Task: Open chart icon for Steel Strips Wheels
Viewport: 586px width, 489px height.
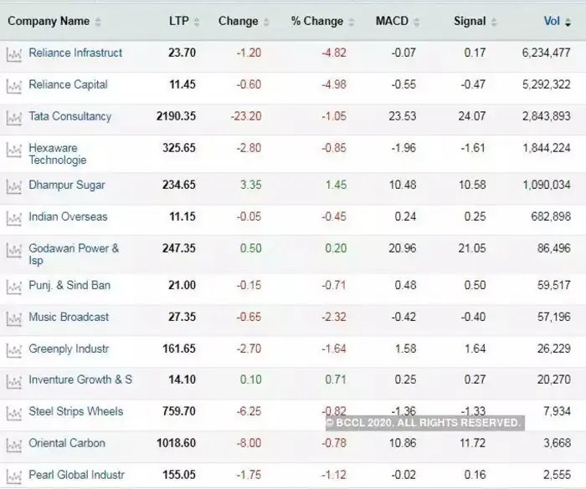Action: (x=14, y=413)
